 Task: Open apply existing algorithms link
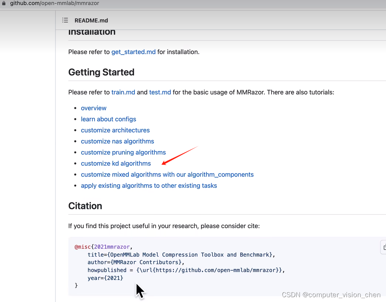click(x=149, y=186)
